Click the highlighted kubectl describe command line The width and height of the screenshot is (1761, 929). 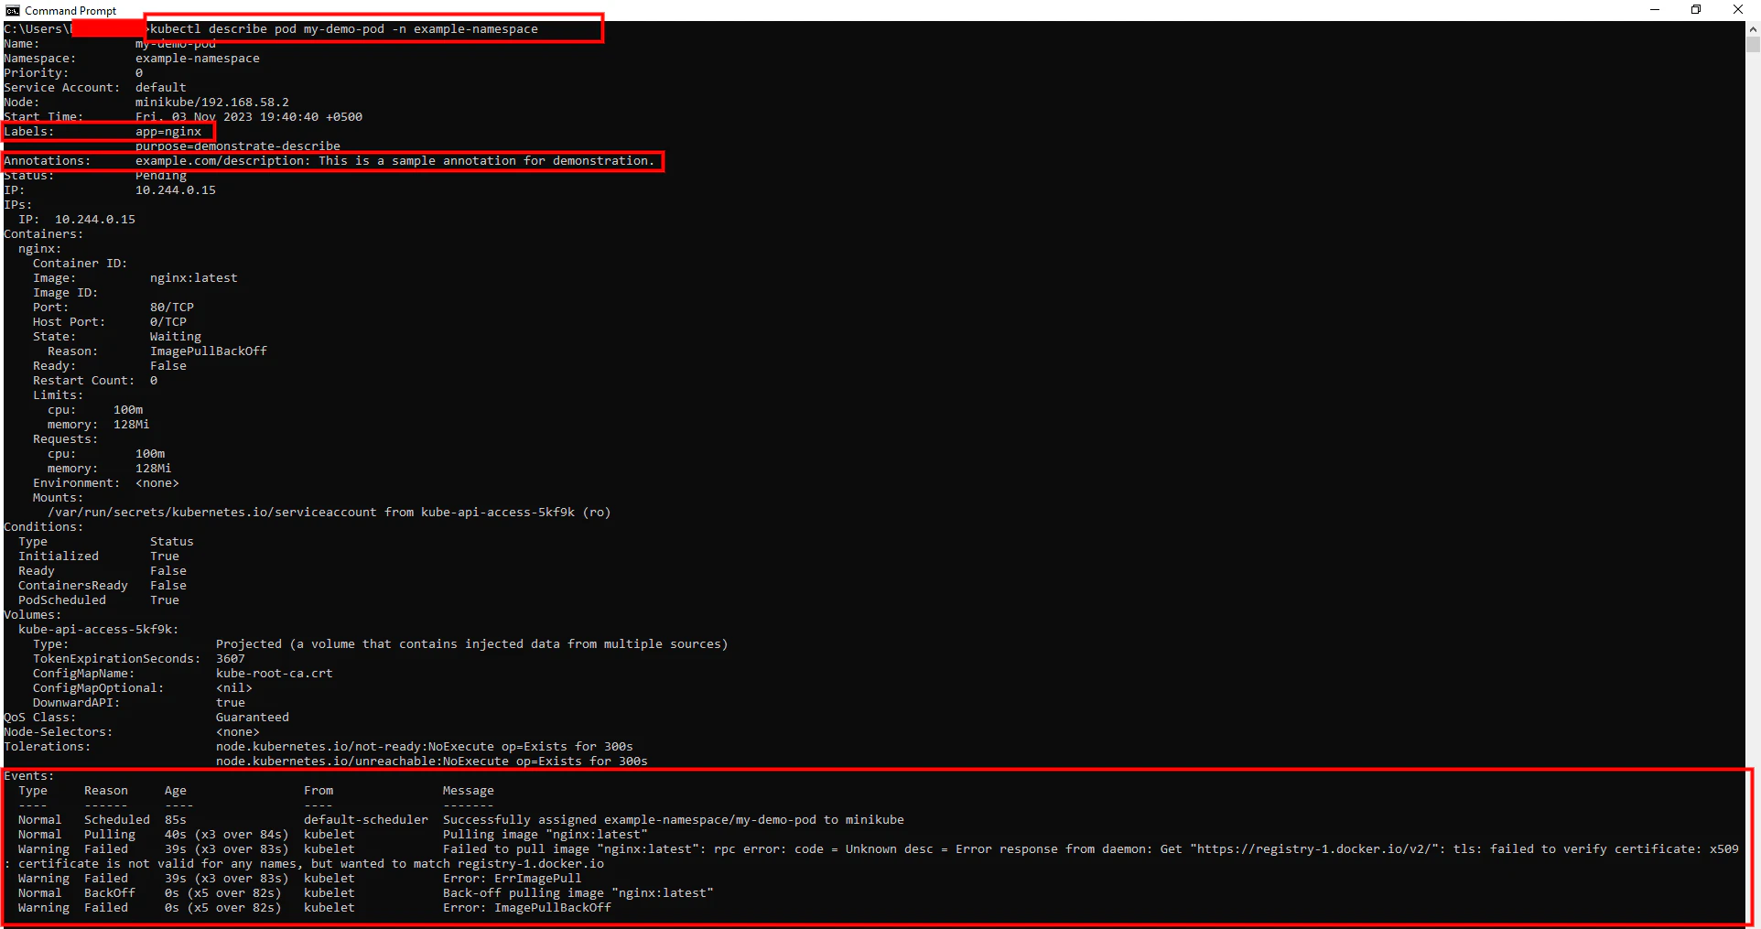[343, 28]
